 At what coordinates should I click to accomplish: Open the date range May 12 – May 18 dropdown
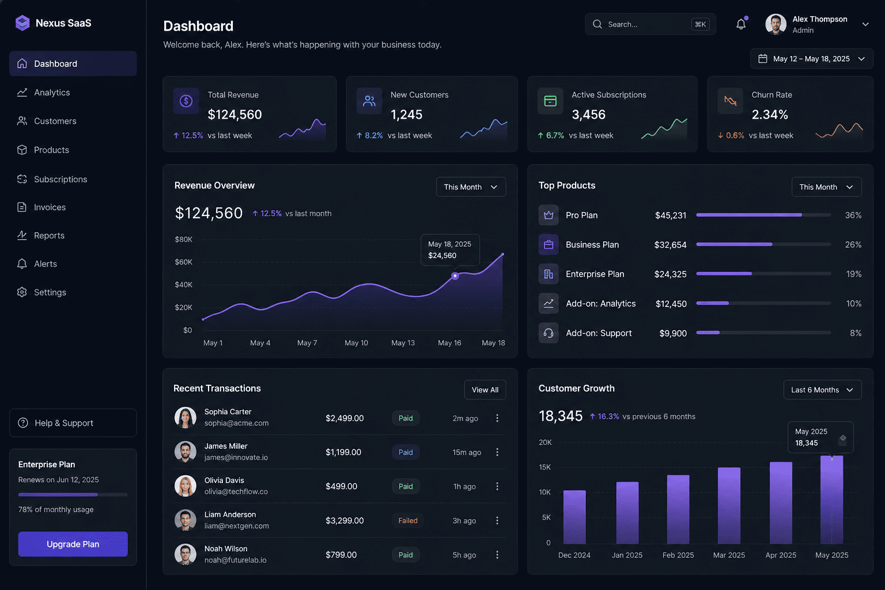pyautogui.click(x=812, y=59)
